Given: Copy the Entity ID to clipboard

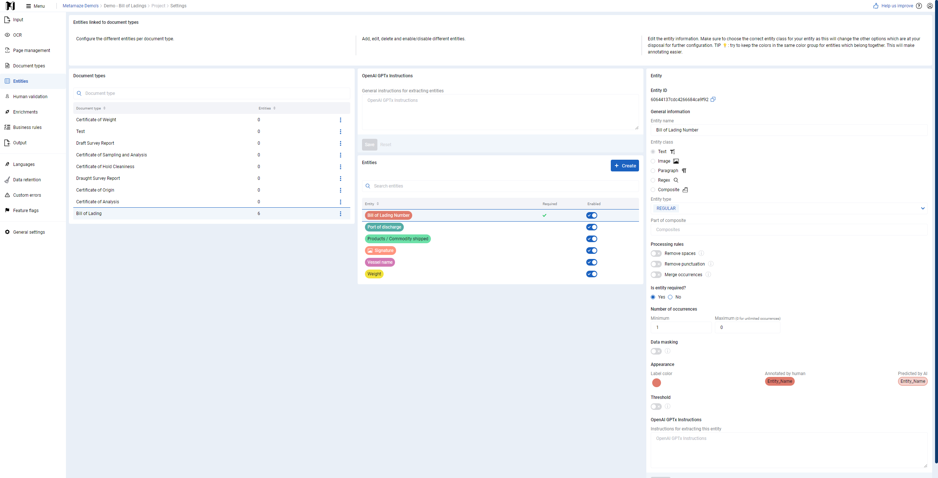Looking at the screenshot, I should click(x=713, y=99).
